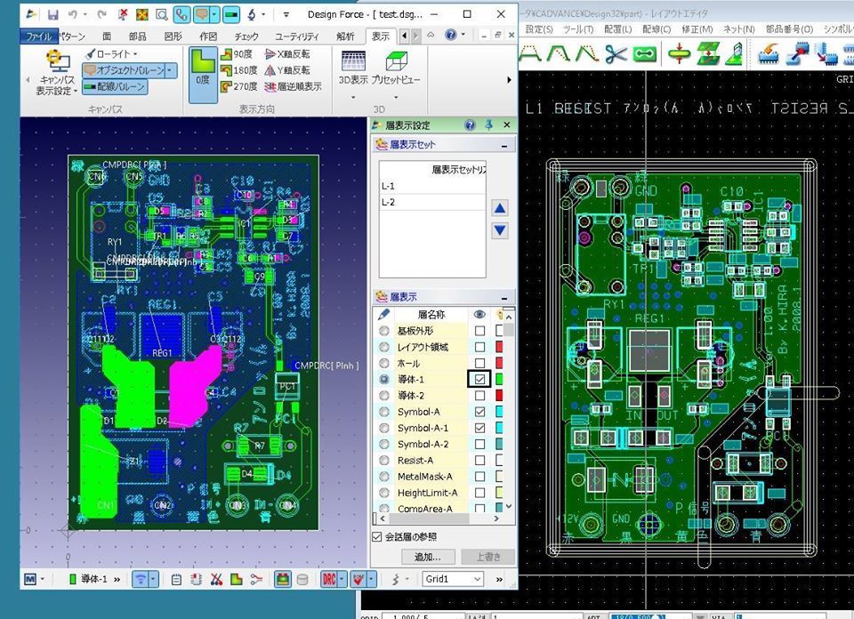Uncheck visibility for 導体-1 layer
The height and width of the screenshot is (619, 854).
coord(479,379)
